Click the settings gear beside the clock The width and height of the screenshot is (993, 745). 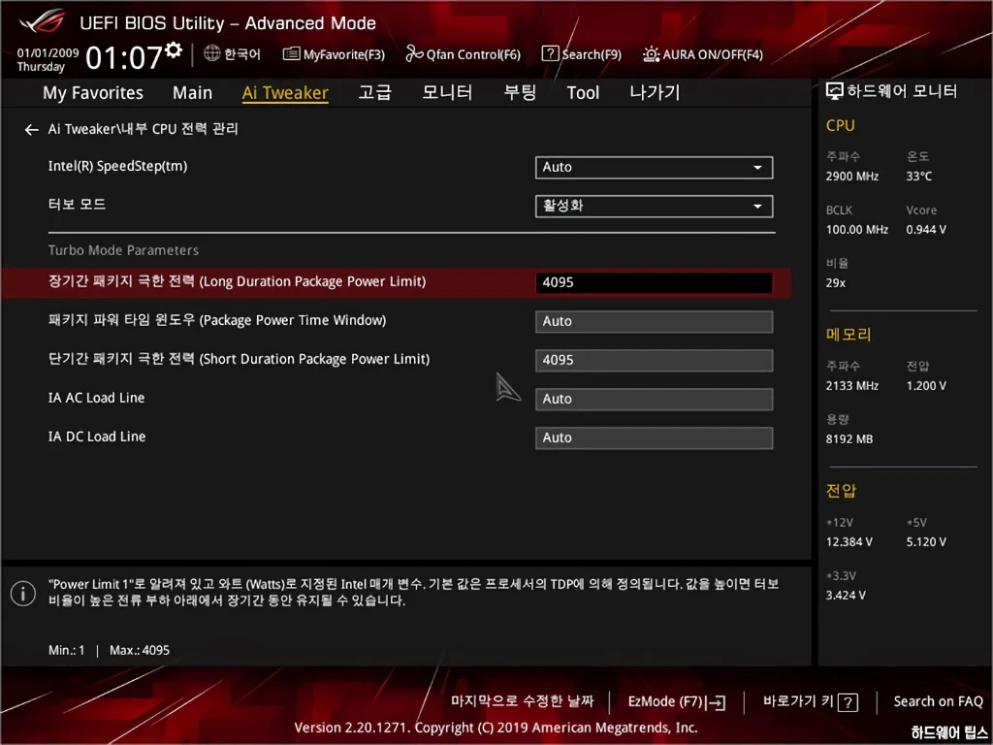(x=174, y=50)
